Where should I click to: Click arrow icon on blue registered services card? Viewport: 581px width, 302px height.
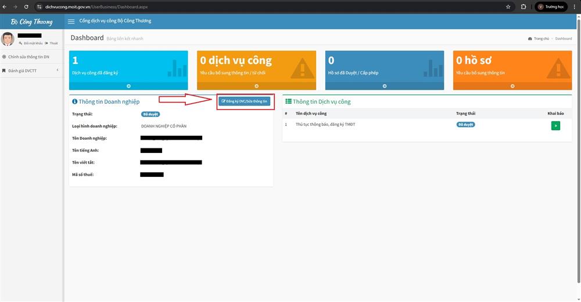(x=128, y=86)
